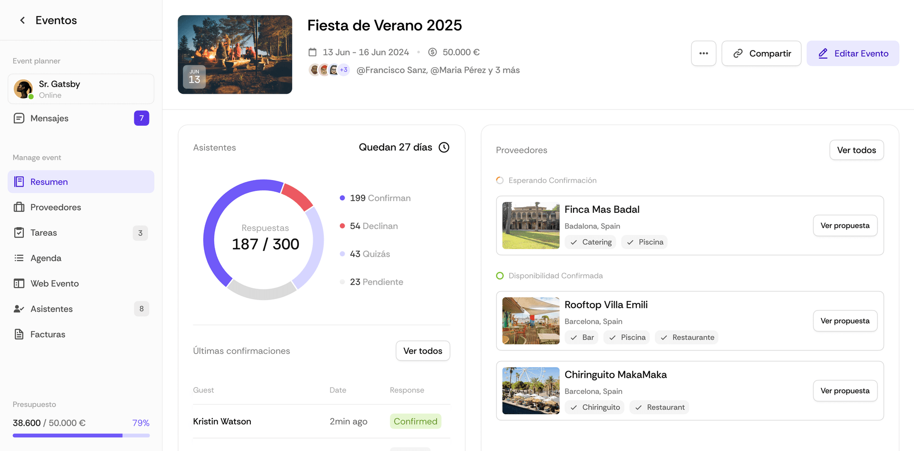Click the Disponibilidad Confirmada green circle icon

click(x=500, y=276)
